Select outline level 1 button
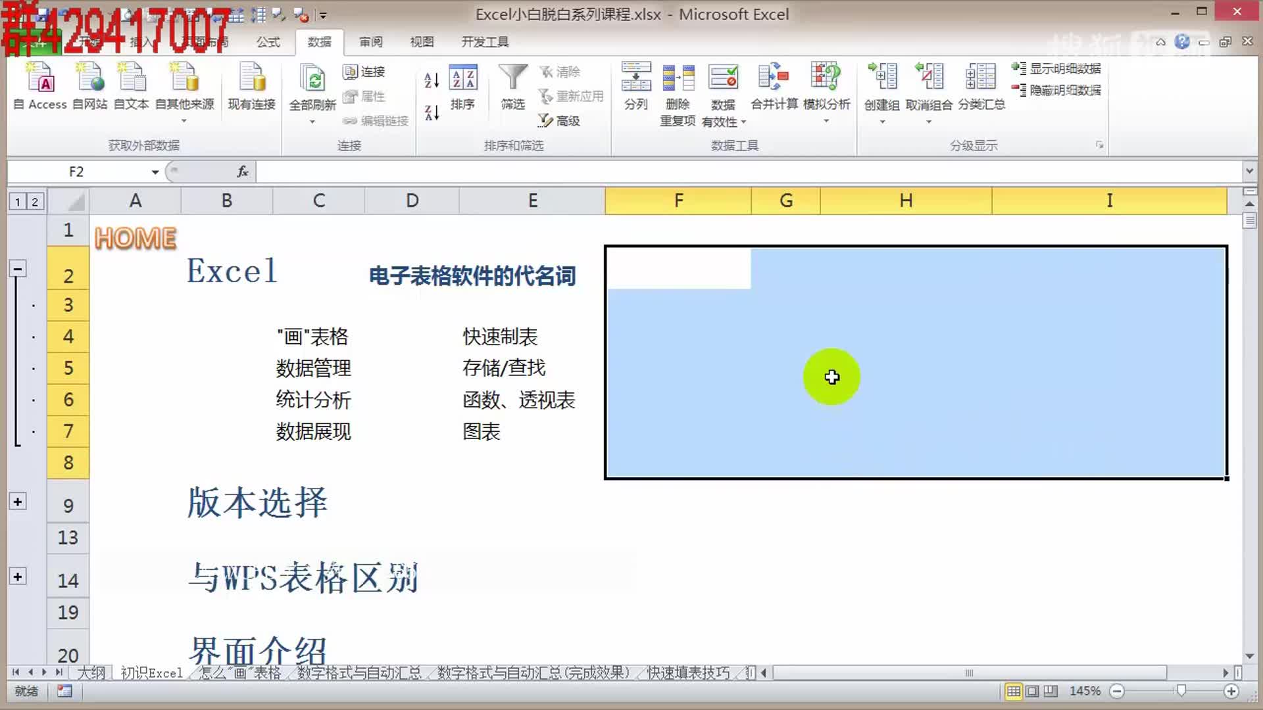The image size is (1263, 710). (x=18, y=202)
